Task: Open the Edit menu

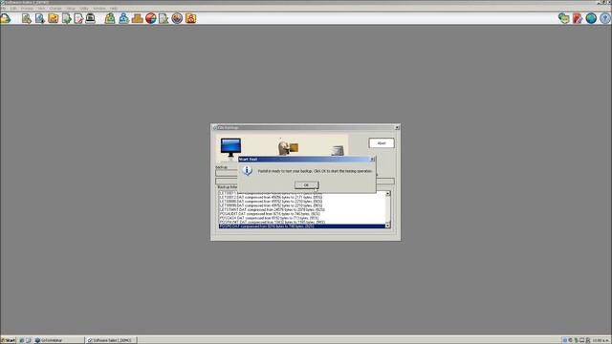Action: coord(13,9)
